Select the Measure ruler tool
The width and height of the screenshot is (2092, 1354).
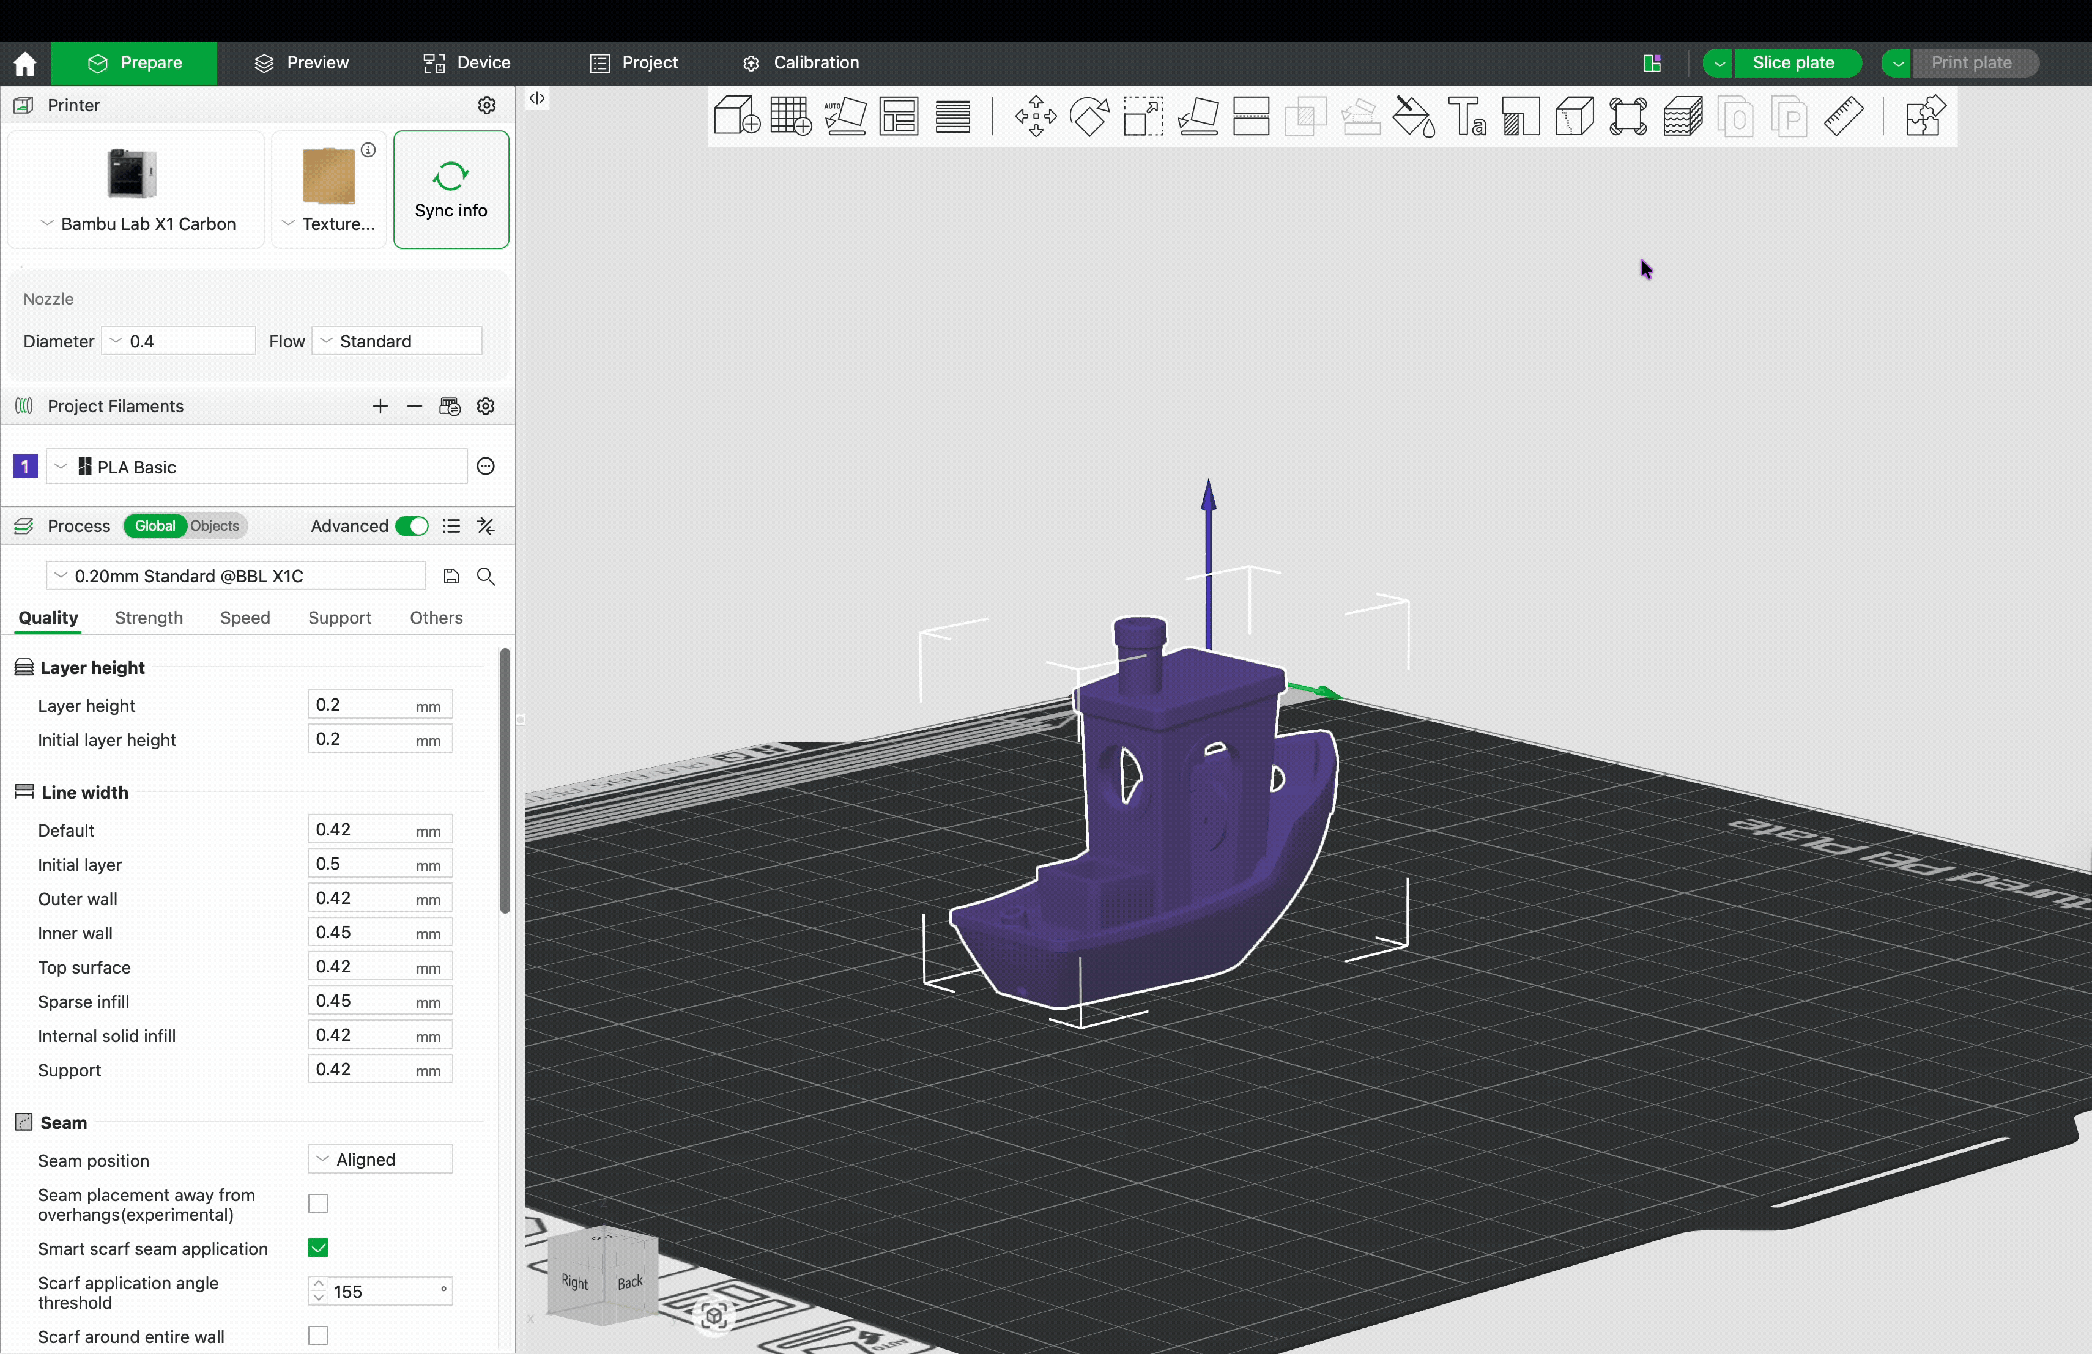pyautogui.click(x=1843, y=116)
